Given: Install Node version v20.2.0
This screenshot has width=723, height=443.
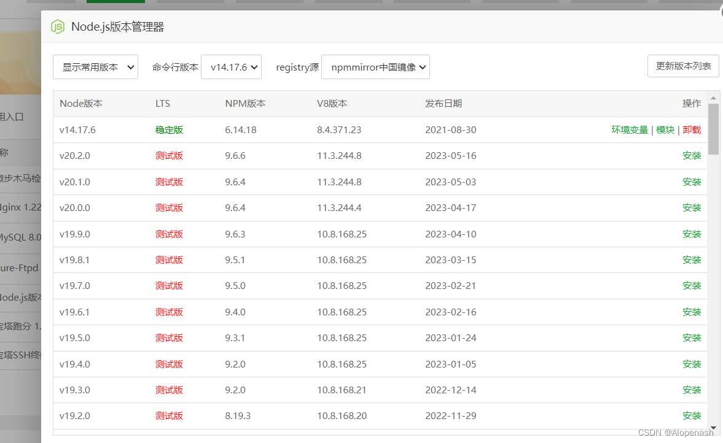Looking at the screenshot, I should [x=692, y=156].
